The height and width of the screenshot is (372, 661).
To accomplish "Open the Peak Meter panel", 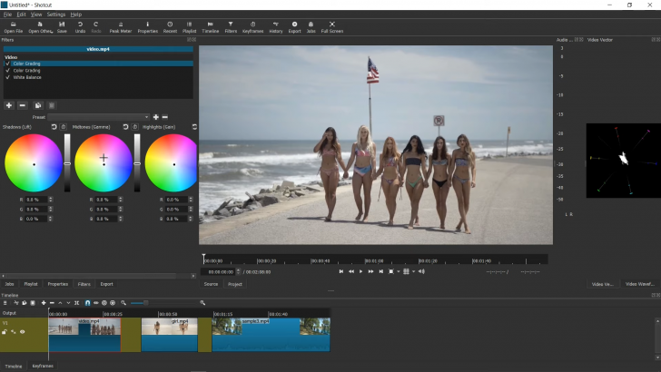I will click(x=121, y=26).
